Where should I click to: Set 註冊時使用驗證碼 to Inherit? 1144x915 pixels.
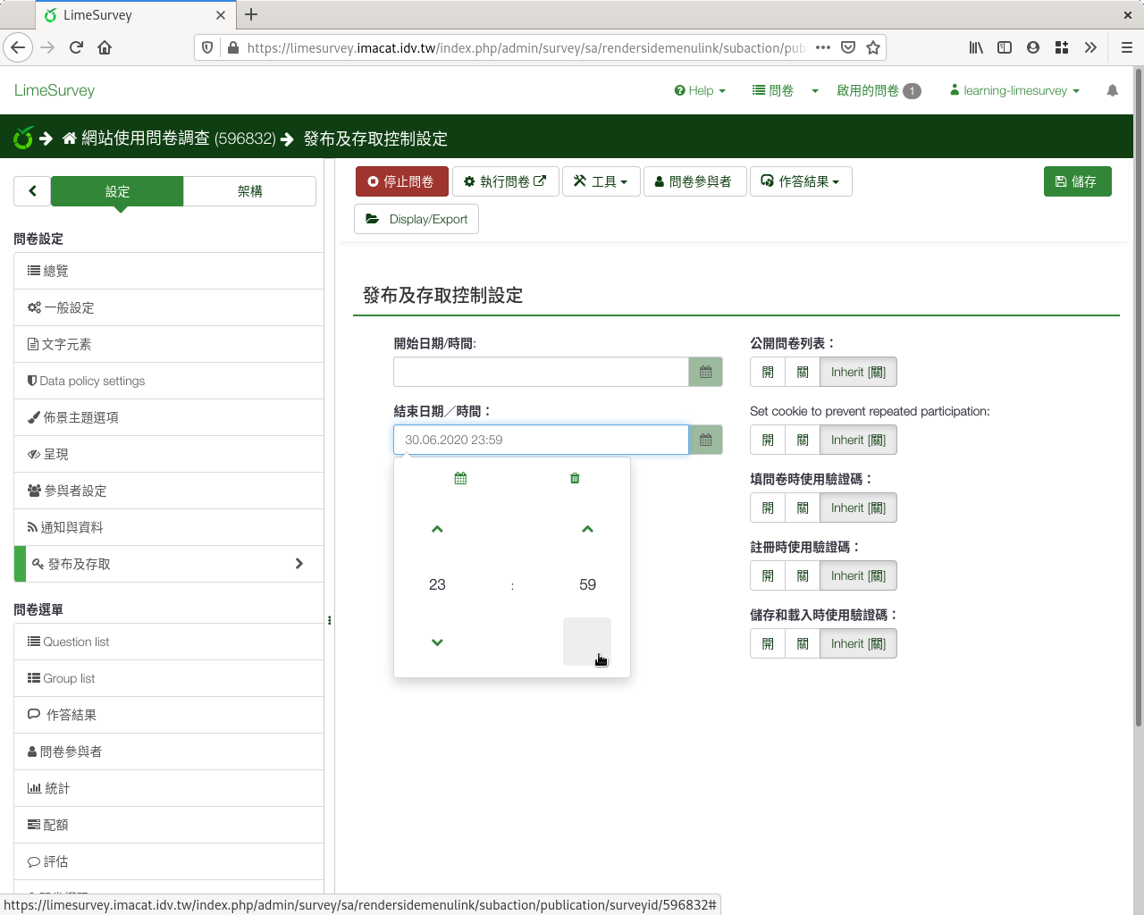coord(858,575)
